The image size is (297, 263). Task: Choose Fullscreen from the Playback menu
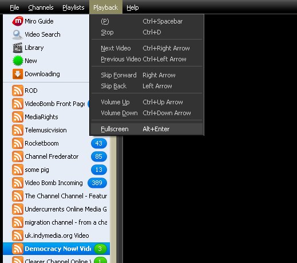tap(146, 129)
